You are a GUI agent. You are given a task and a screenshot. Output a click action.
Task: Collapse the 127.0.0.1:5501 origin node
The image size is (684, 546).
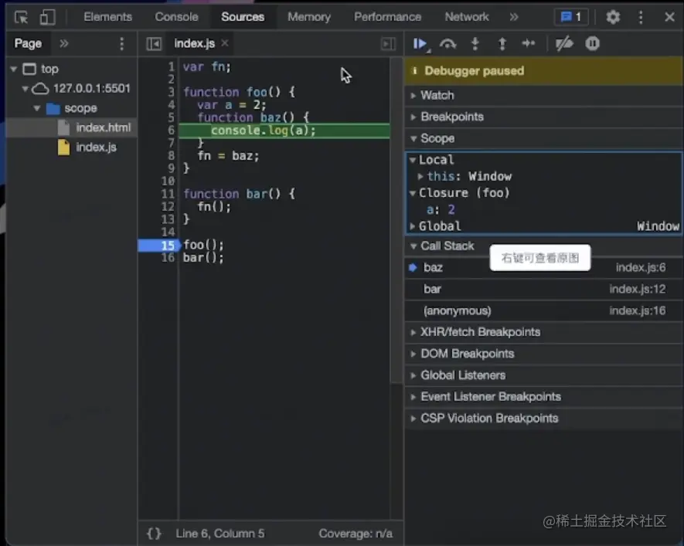click(25, 89)
